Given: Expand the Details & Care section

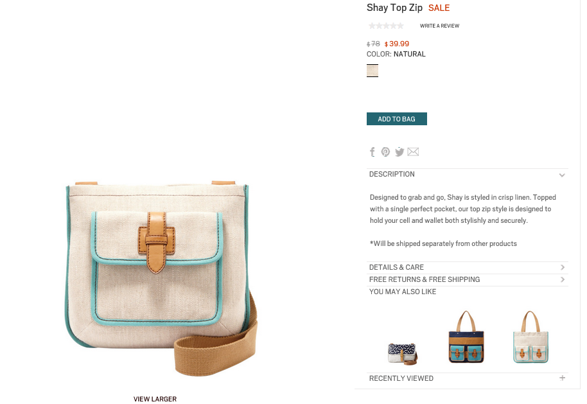Looking at the screenshot, I should pyautogui.click(x=467, y=267).
